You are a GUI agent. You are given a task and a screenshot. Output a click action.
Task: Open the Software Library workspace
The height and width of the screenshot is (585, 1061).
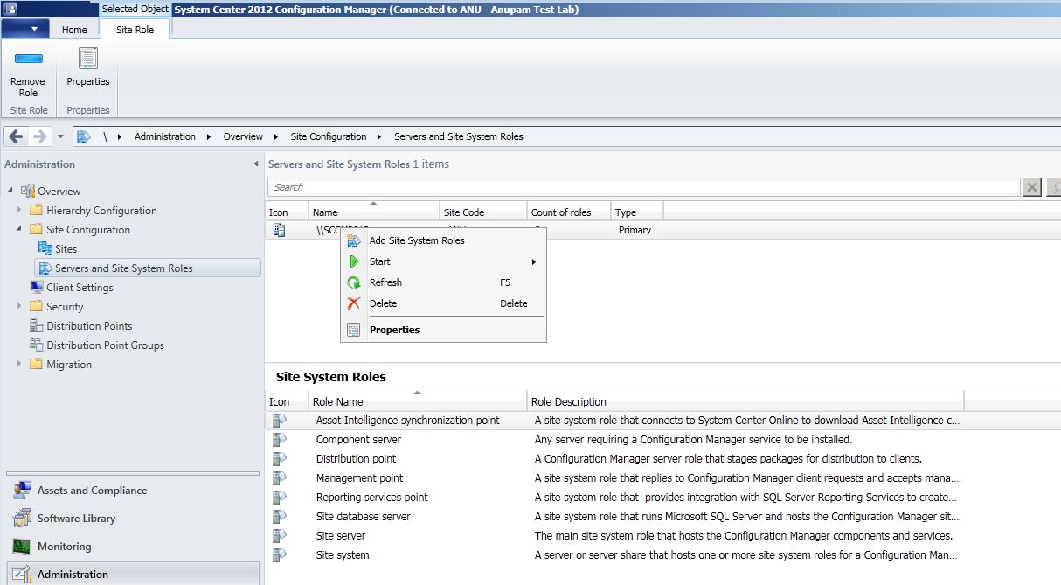(77, 518)
